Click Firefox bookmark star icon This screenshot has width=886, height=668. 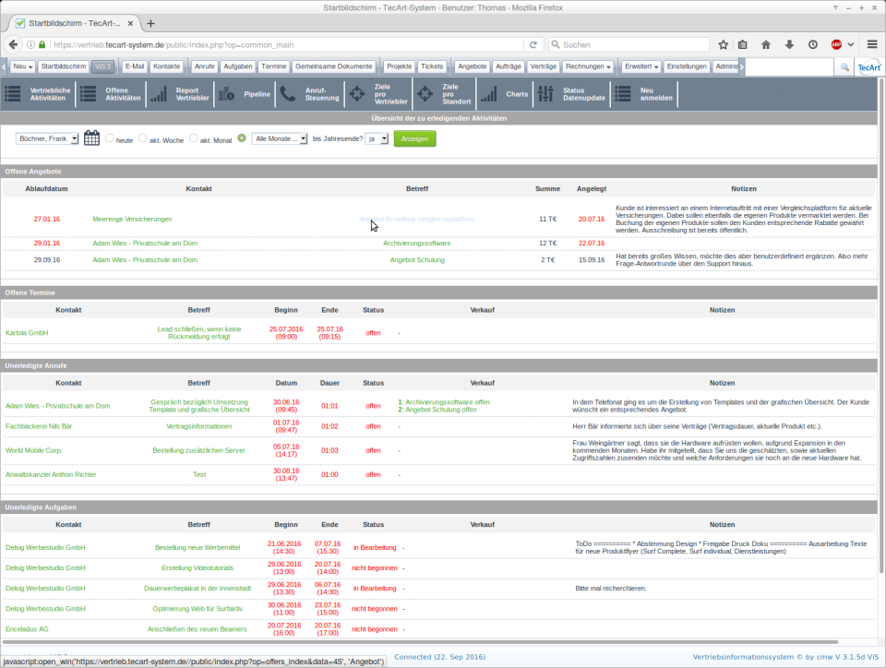[x=723, y=44]
